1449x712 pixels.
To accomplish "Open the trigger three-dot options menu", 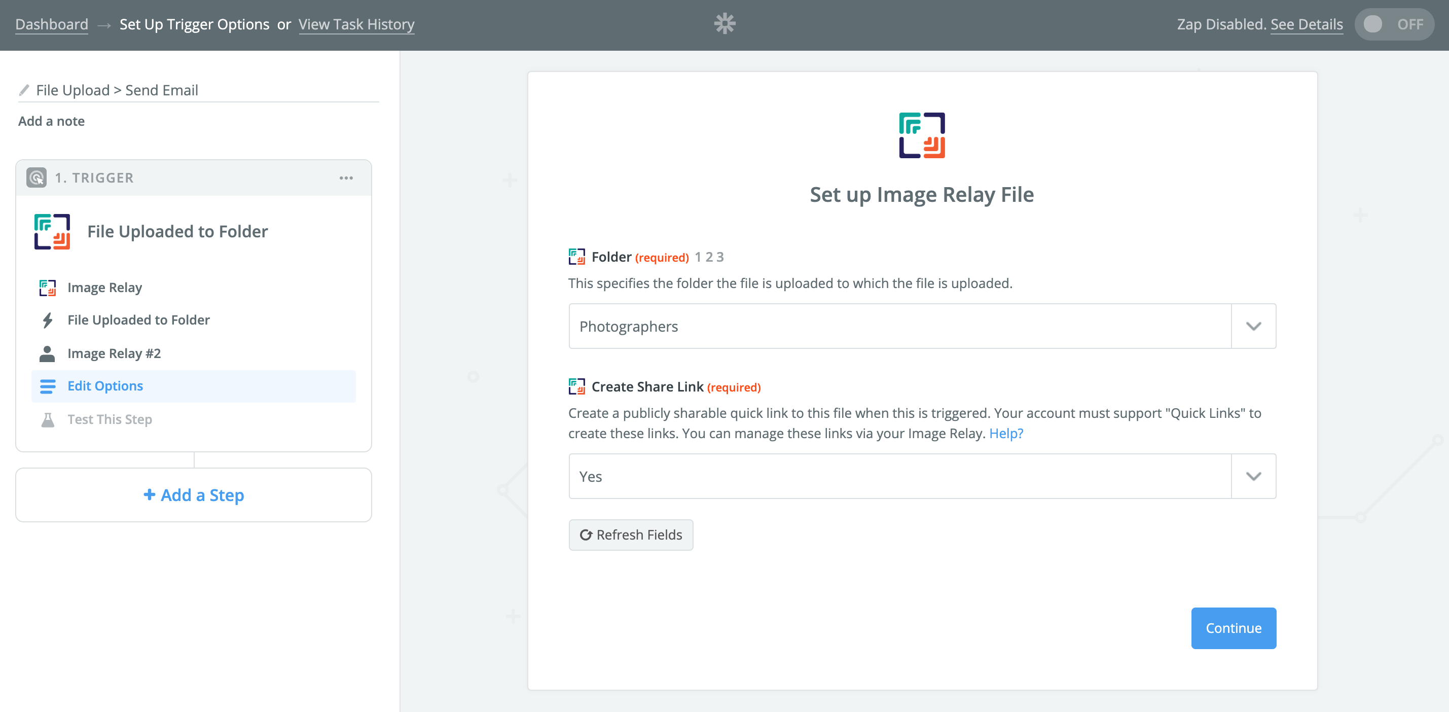I will coord(346,178).
